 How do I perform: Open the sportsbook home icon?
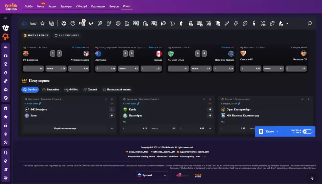pos(25,23)
